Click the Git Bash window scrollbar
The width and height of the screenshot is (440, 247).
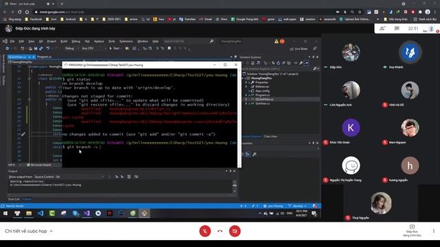pyautogui.click(x=239, y=117)
